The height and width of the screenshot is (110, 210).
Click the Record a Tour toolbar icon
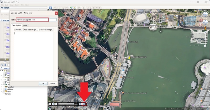pyautogui.click(x=67, y=8)
